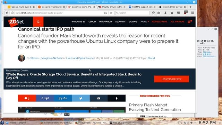Open ALL WRITERS link in nav

coord(177,22)
